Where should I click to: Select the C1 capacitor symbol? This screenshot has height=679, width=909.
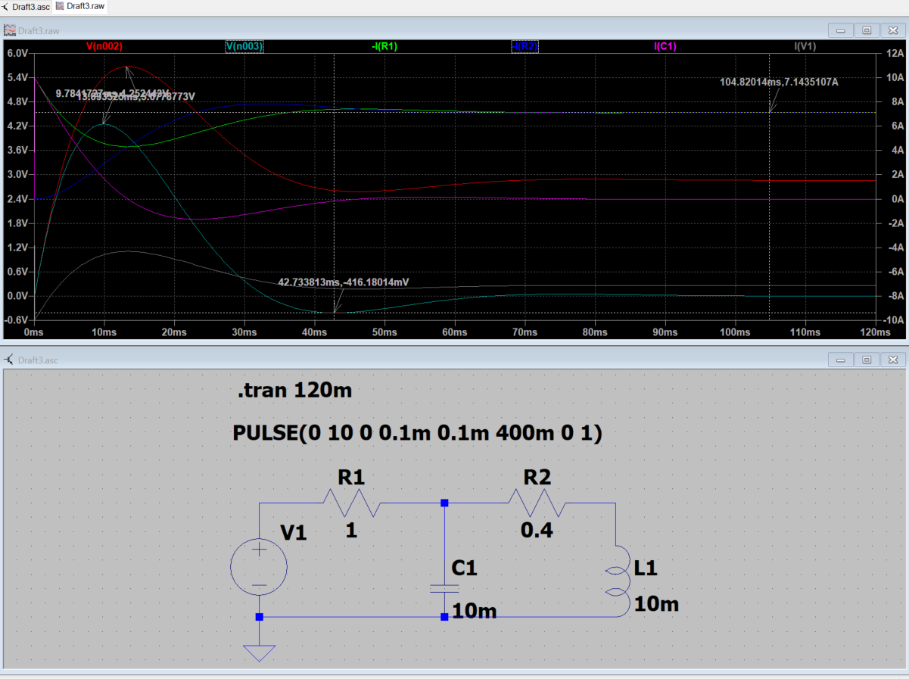pyautogui.click(x=444, y=588)
